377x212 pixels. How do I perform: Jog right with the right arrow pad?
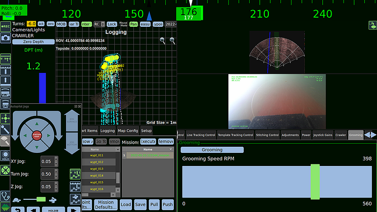pyautogui.click(x=49, y=136)
